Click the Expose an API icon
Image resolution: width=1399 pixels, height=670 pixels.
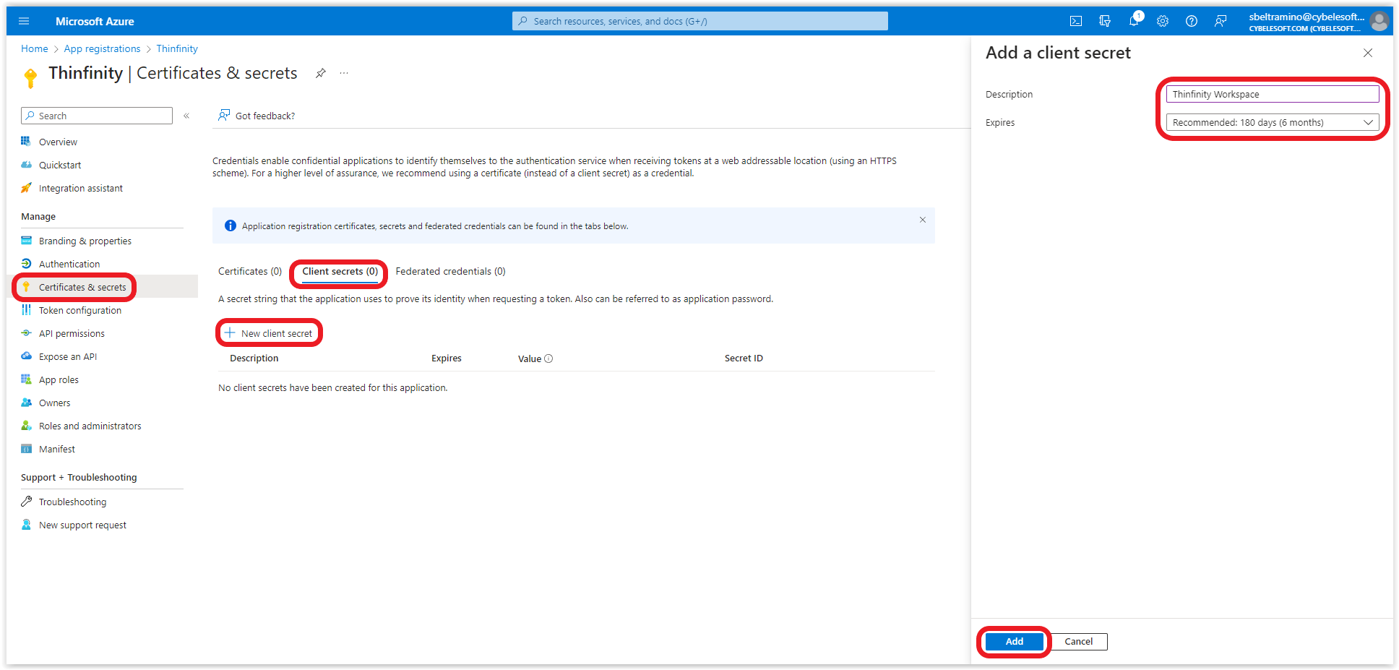26,356
